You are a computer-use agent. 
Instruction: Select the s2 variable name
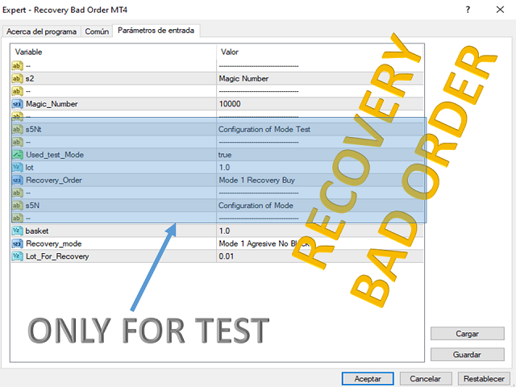[x=30, y=78]
